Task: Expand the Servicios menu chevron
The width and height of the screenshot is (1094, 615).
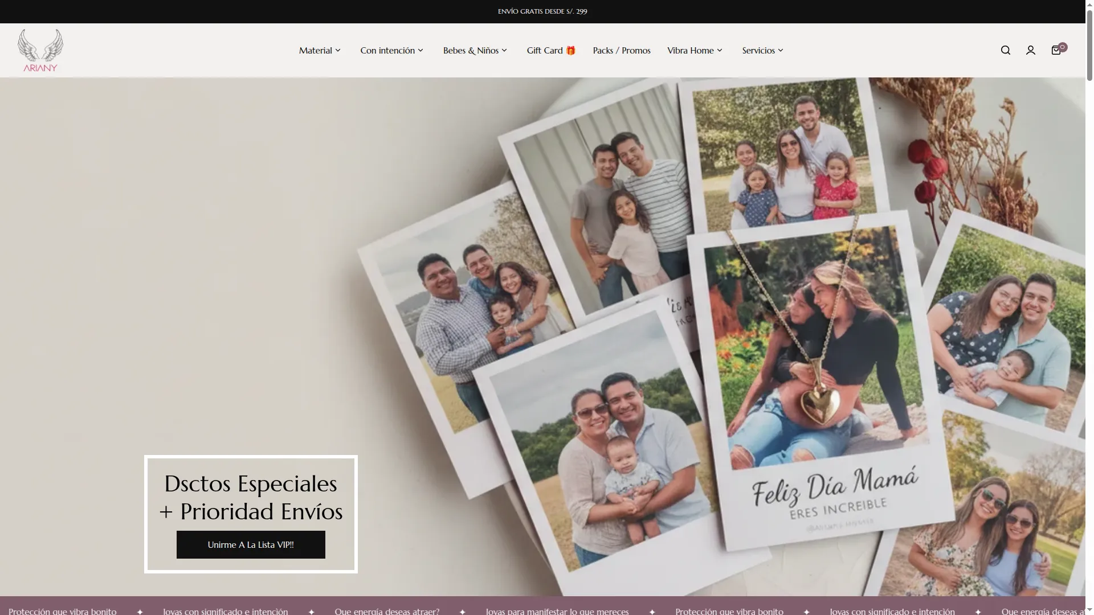Action: [x=781, y=51]
